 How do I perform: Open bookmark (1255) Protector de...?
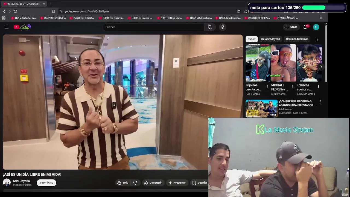tap(24, 18)
